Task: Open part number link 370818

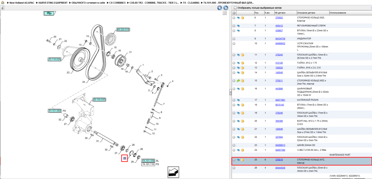Action: 279,160
